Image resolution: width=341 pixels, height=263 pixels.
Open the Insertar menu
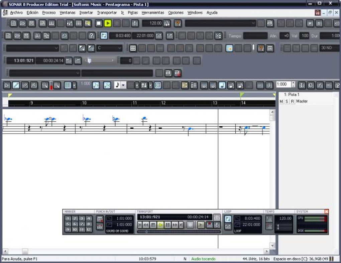(x=86, y=13)
